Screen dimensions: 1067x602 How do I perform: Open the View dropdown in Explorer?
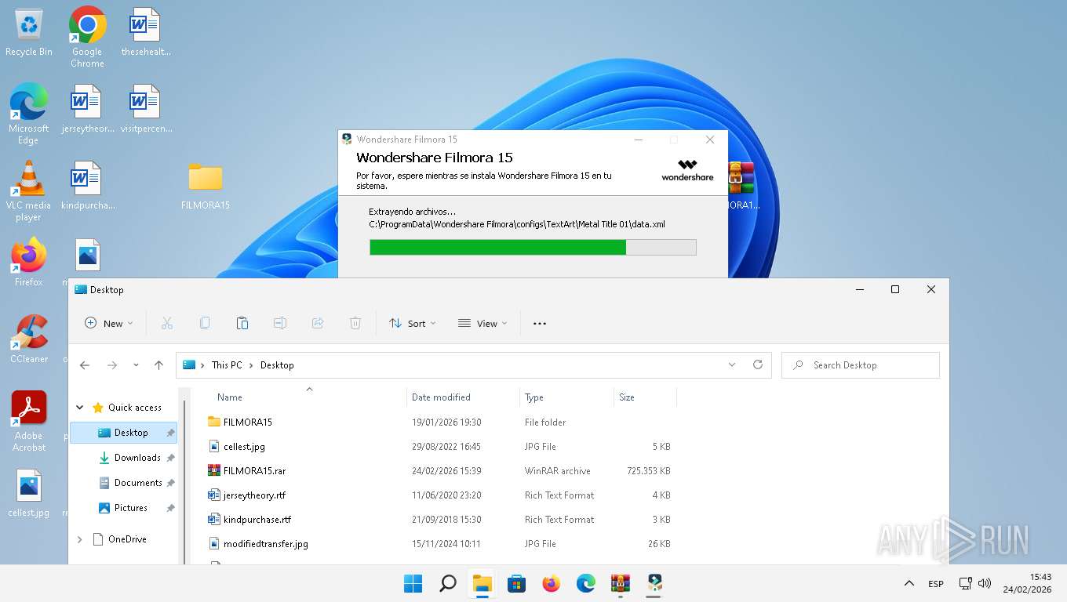pos(483,323)
